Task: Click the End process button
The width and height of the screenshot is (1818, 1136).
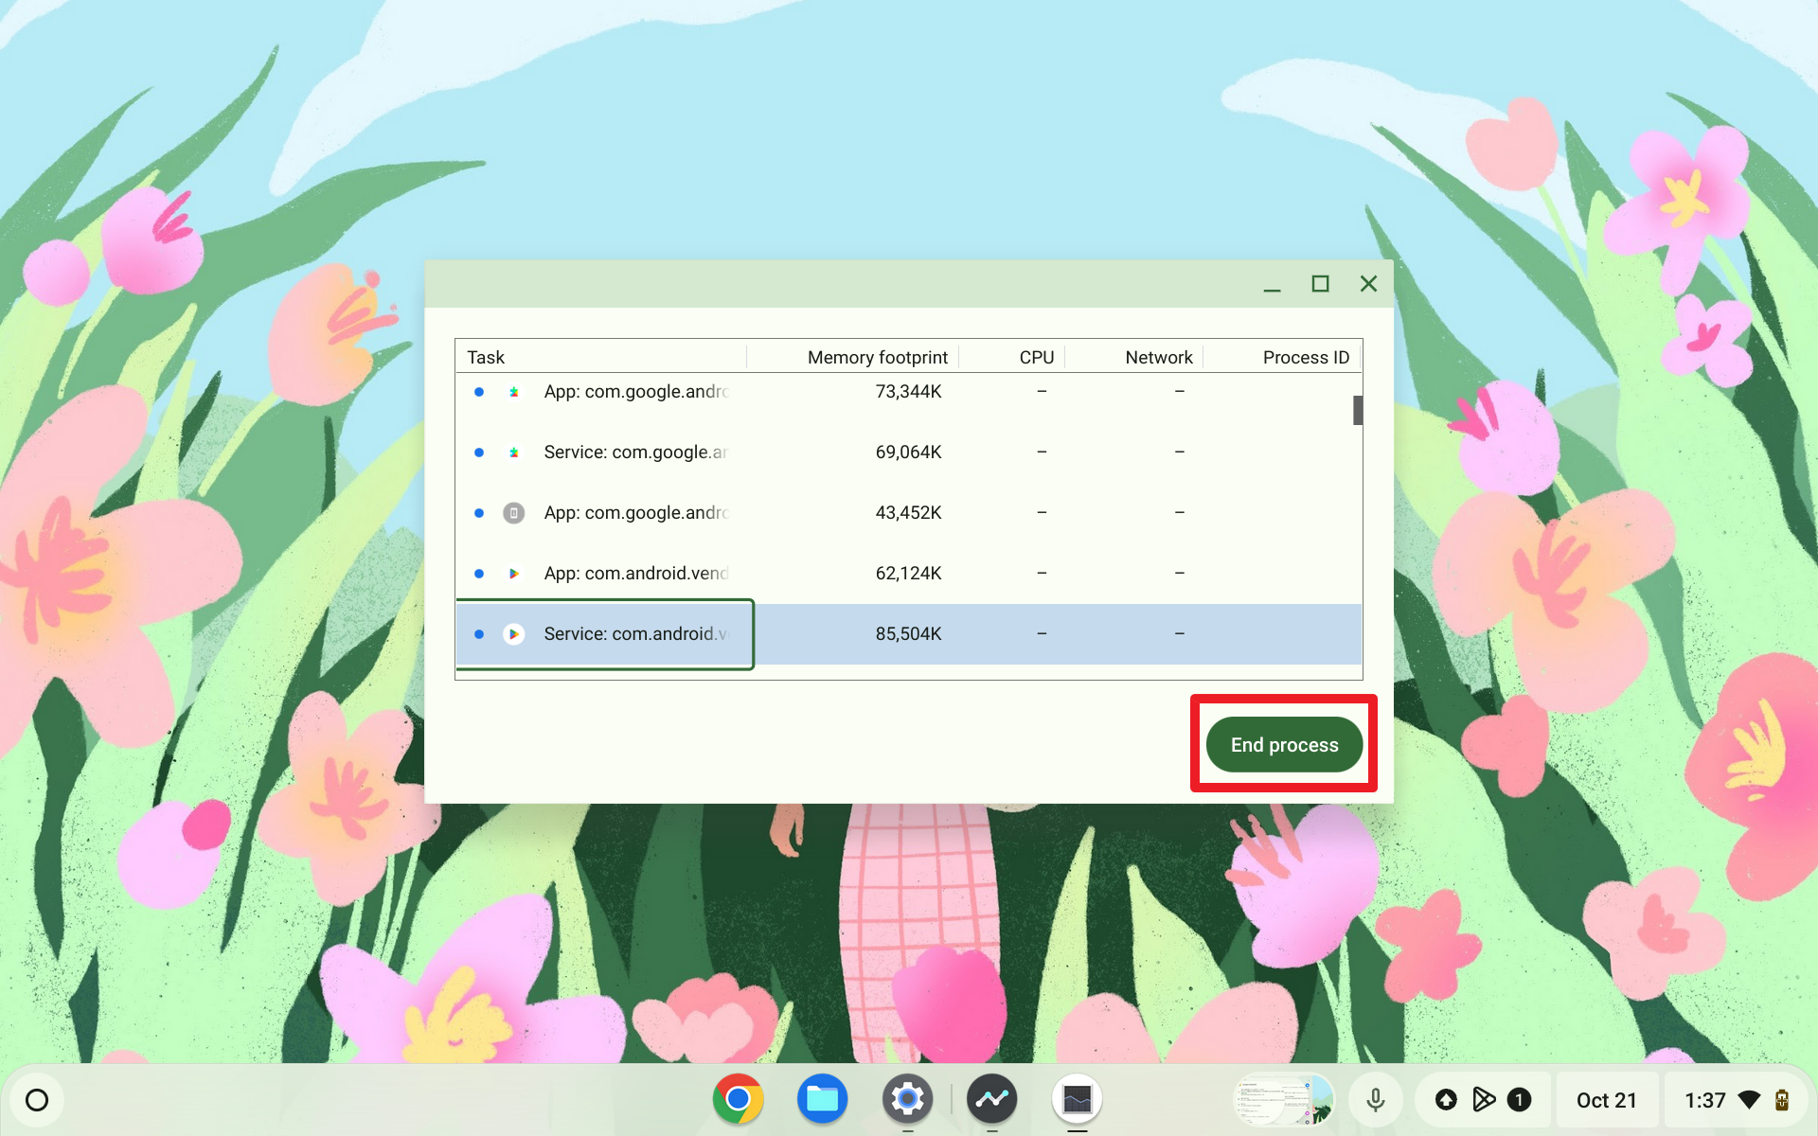Action: pos(1284,743)
